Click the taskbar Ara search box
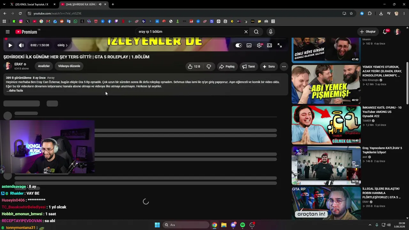Image resolution: width=409 pixels, height=230 pixels. point(186,225)
